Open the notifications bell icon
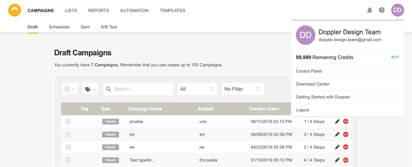Screen dimensions: 412x167 pyautogui.click(x=370, y=10)
